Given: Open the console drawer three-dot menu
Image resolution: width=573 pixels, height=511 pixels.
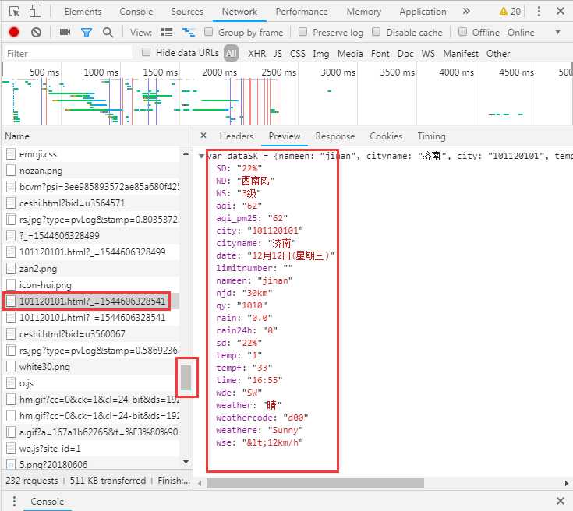Looking at the screenshot, I should tap(14, 501).
